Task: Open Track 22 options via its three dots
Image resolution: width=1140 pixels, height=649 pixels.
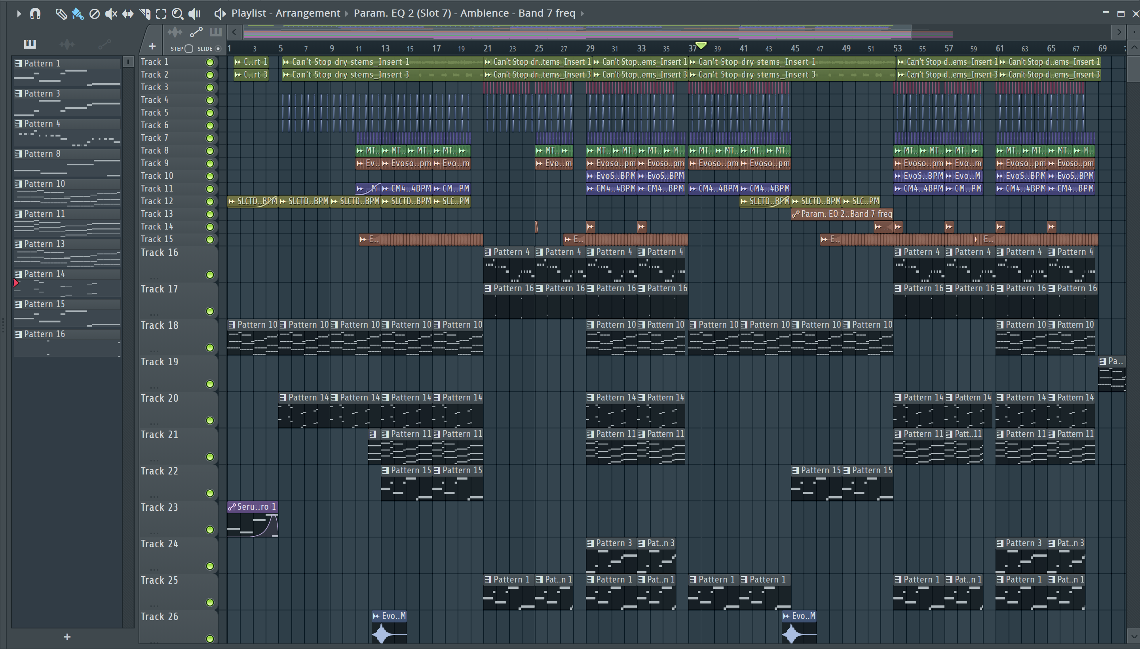Action: click(154, 496)
